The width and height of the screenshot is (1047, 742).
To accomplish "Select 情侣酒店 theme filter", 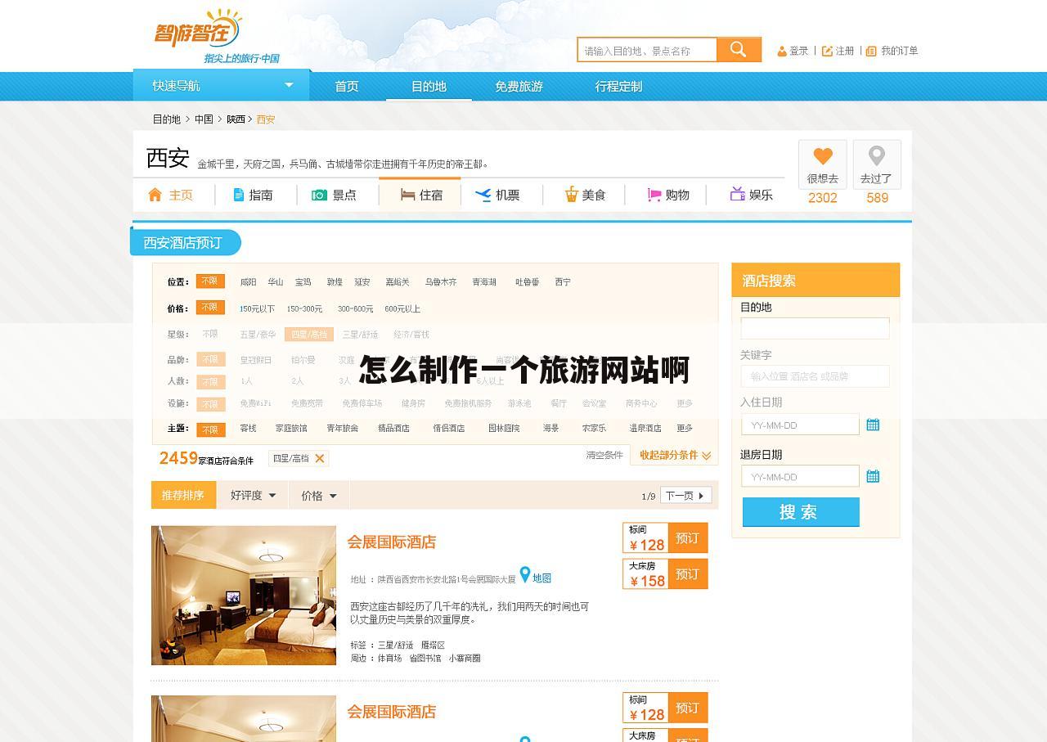I will pyautogui.click(x=449, y=428).
